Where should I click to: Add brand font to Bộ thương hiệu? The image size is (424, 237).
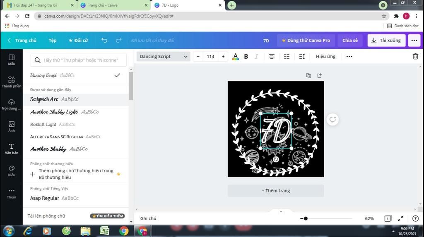click(x=76, y=174)
